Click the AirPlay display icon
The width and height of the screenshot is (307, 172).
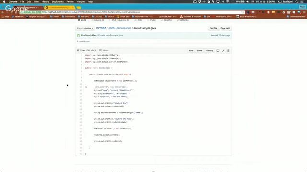coord(218,2)
